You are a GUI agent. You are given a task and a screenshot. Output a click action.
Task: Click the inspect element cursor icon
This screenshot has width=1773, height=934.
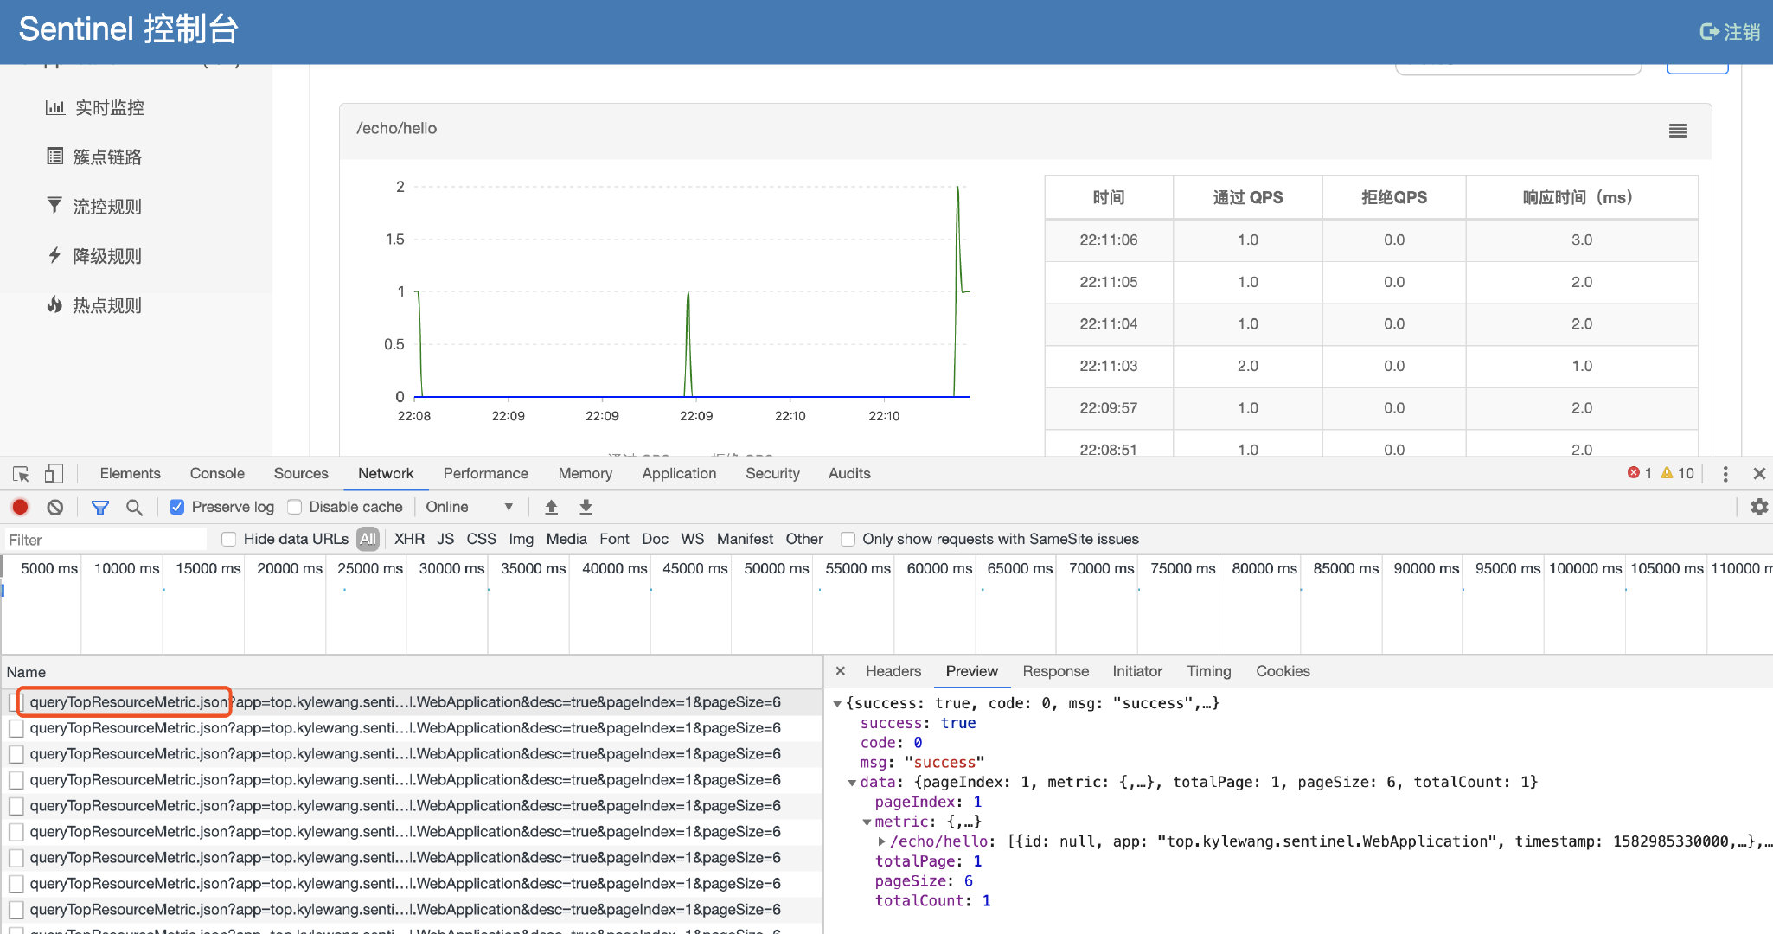pos(21,474)
